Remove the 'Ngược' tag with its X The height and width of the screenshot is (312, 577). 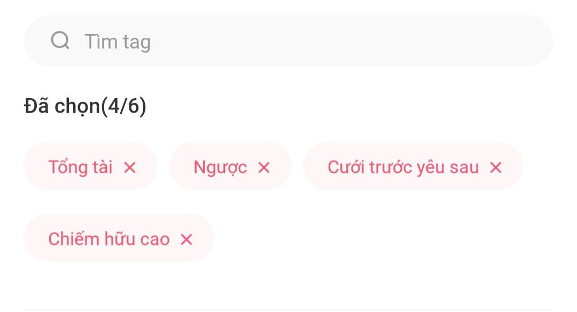pyautogui.click(x=264, y=167)
